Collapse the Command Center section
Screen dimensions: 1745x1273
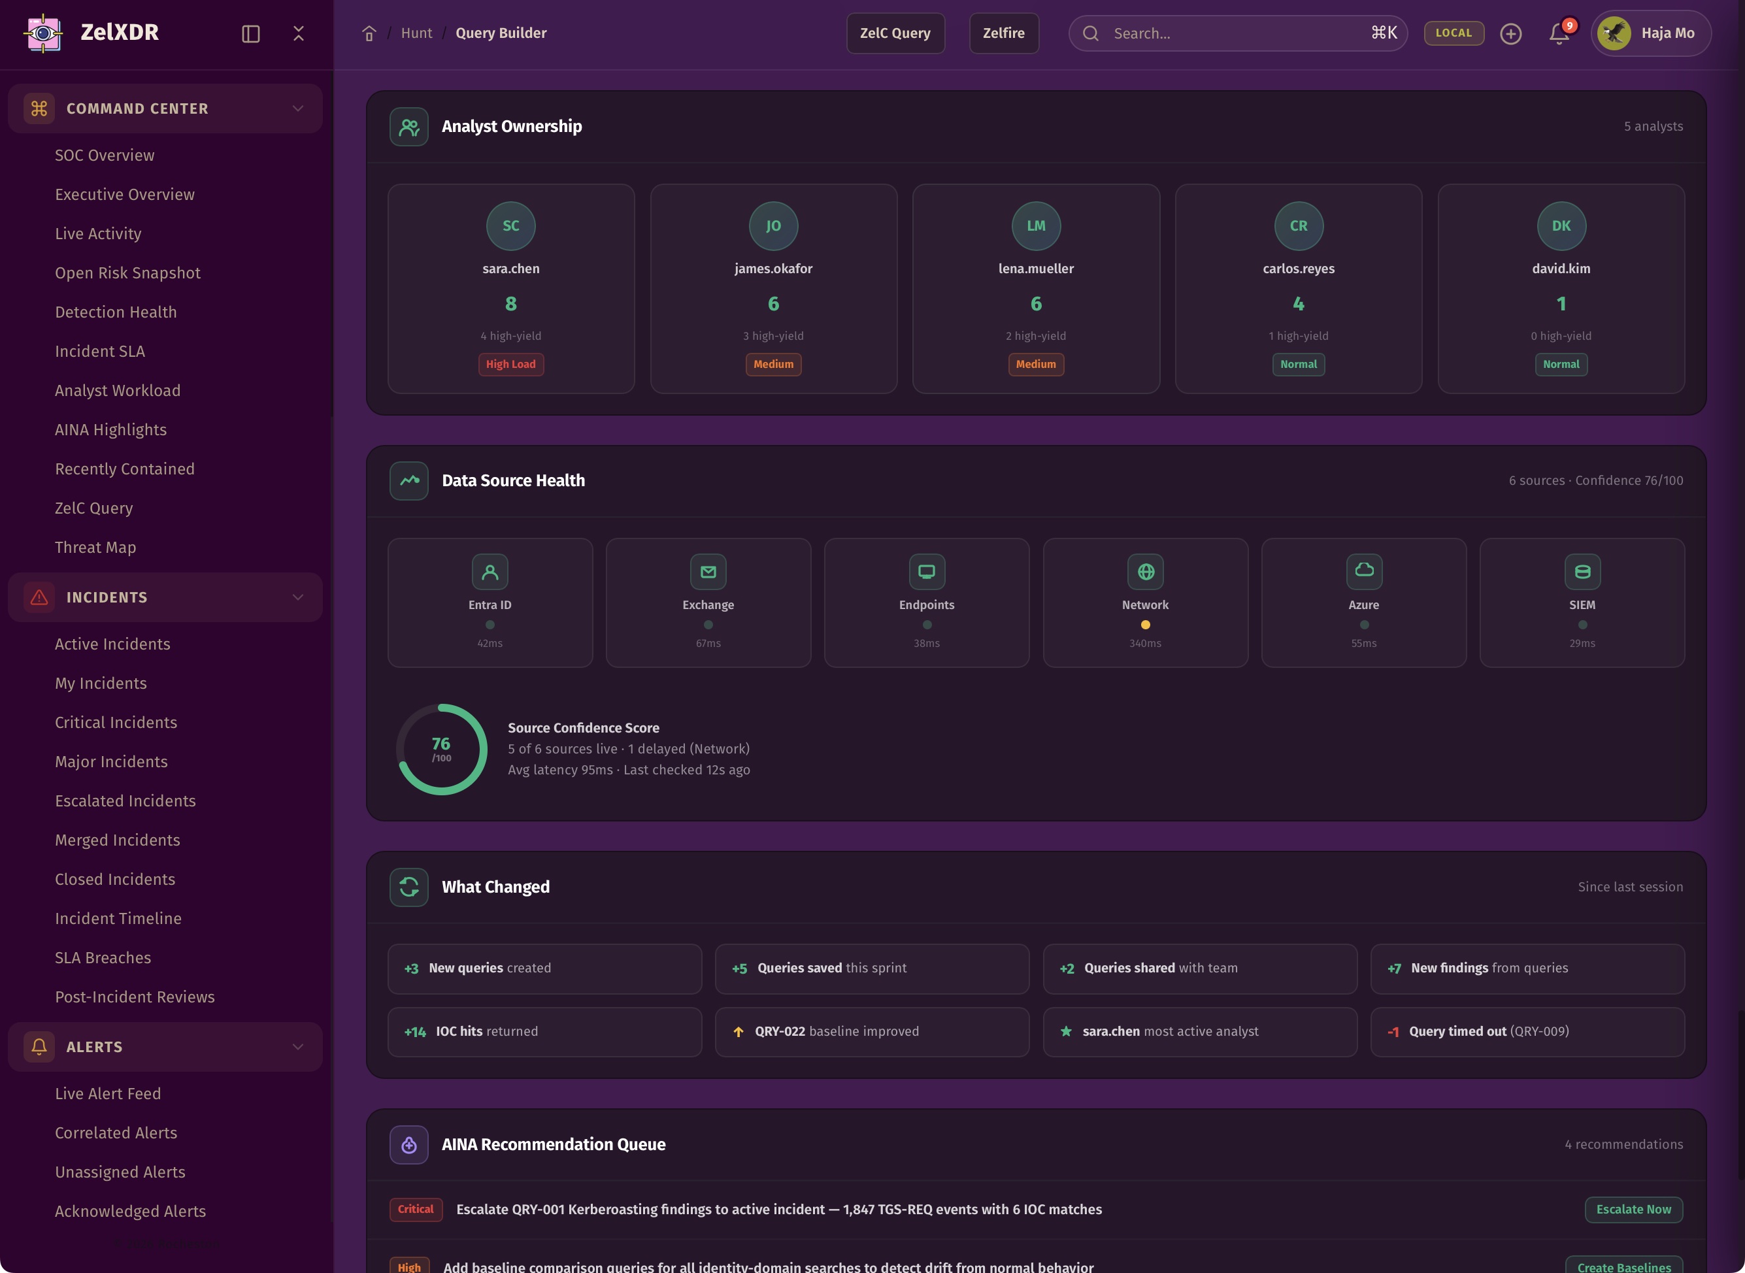(297, 108)
